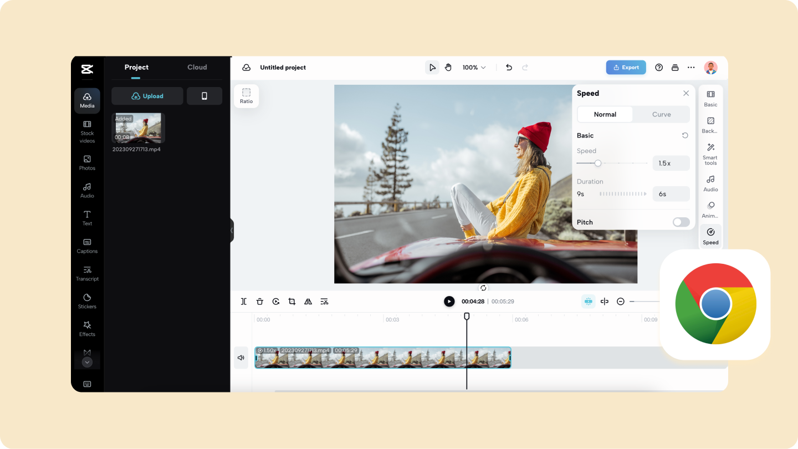
Task: Split the clip at the playhead
Action: pos(244,302)
